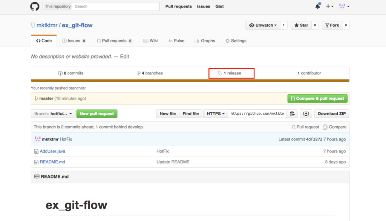
Task: Open the mktktmr owner profile link
Action: (47, 25)
